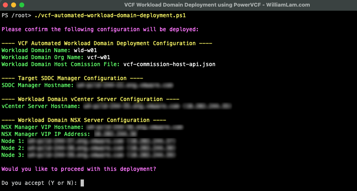
Task: Click the 'Node 3:' label
Action: click(13, 155)
